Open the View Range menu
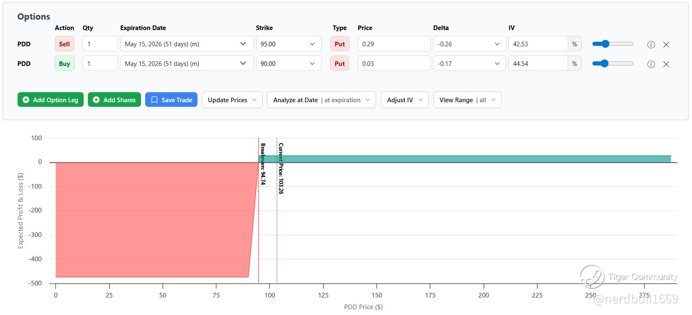This screenshot has width=692, height=315. (x=467, y=100)
